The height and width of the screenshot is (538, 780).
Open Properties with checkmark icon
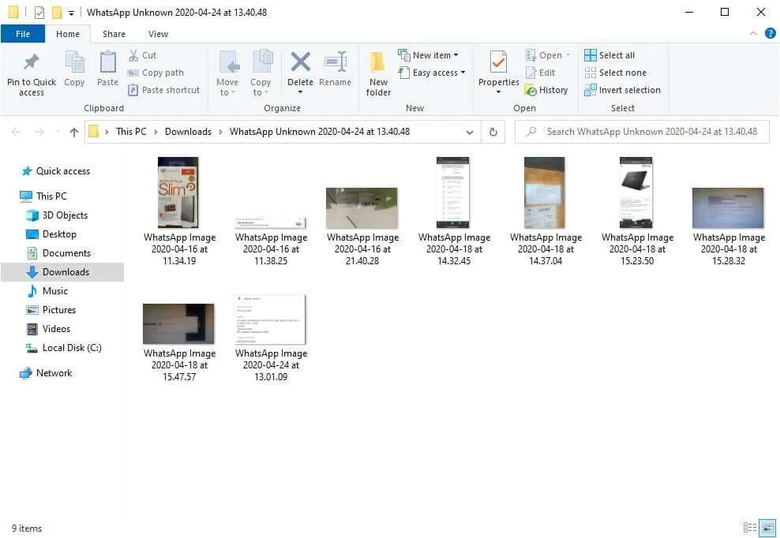click(x=498, y=62)
